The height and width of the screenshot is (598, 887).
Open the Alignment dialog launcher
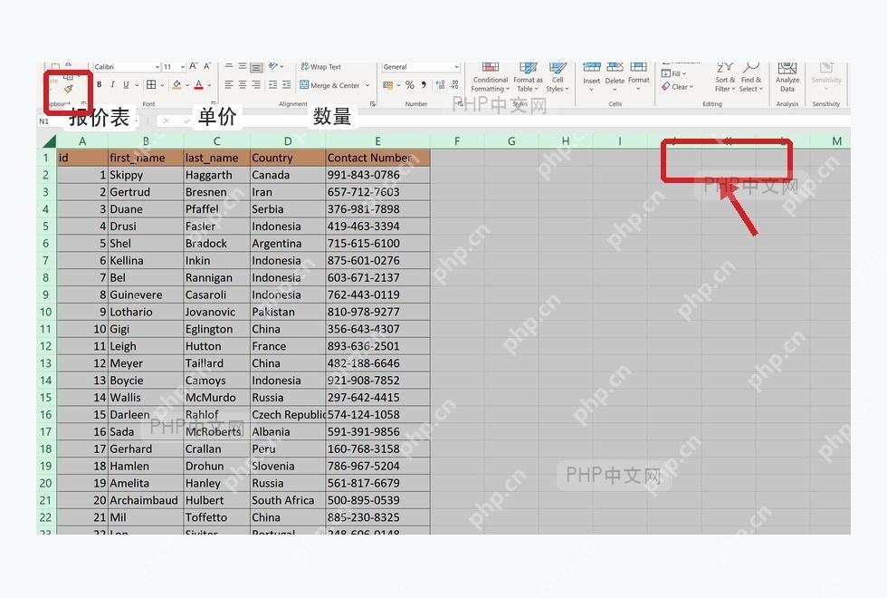pyautogui.click(x=372, y=103)
